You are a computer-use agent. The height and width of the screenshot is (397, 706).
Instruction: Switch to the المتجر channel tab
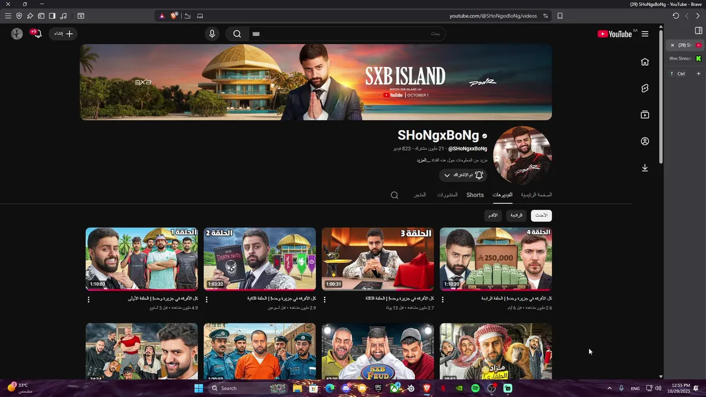click(420, 195)
